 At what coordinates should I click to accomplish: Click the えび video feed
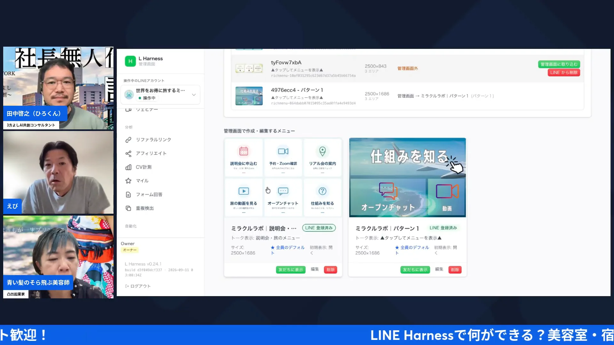click(58, 172)
